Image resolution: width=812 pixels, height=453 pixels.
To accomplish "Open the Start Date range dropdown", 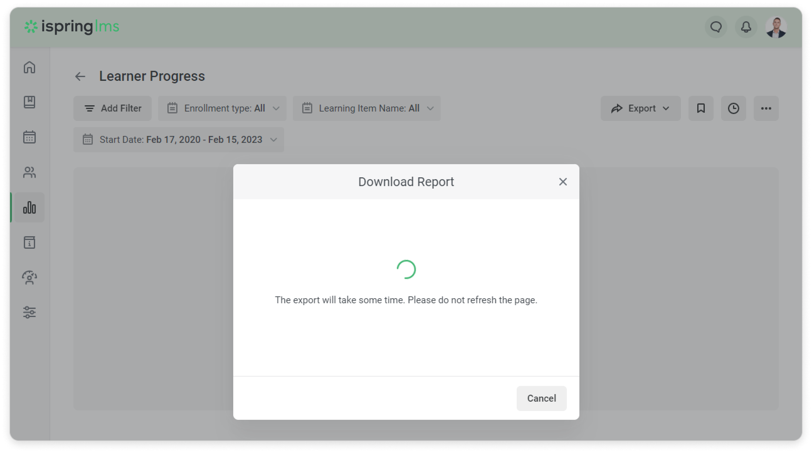I will pos(179,139).
